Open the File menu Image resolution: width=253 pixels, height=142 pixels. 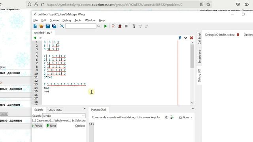click(35, 20)
